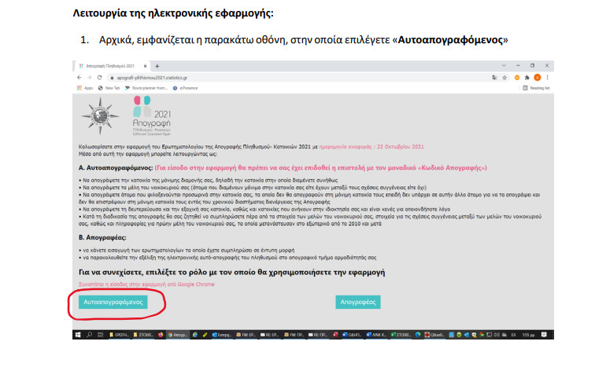This screenshot has height=367, width=595.
Task: Open a new tab with plus button
Action: point(157,66)
